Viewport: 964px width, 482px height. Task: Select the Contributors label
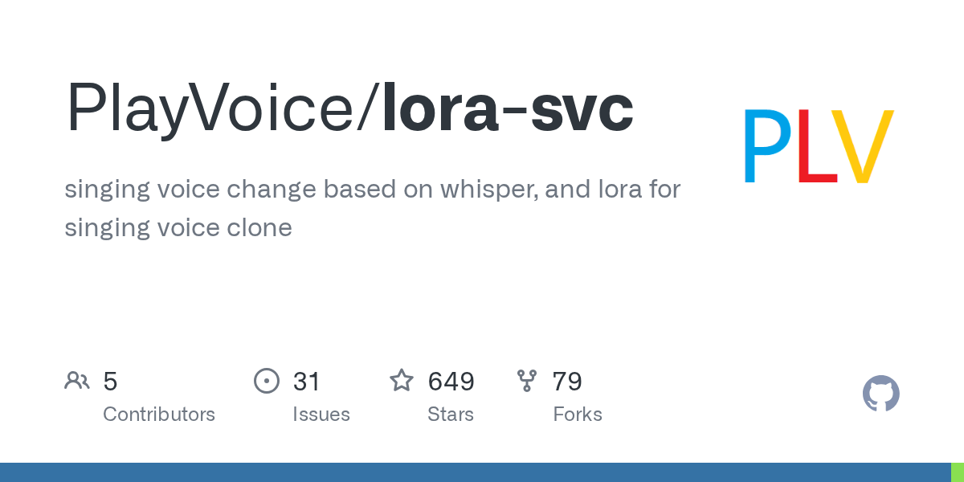click(x=159, y=415)
